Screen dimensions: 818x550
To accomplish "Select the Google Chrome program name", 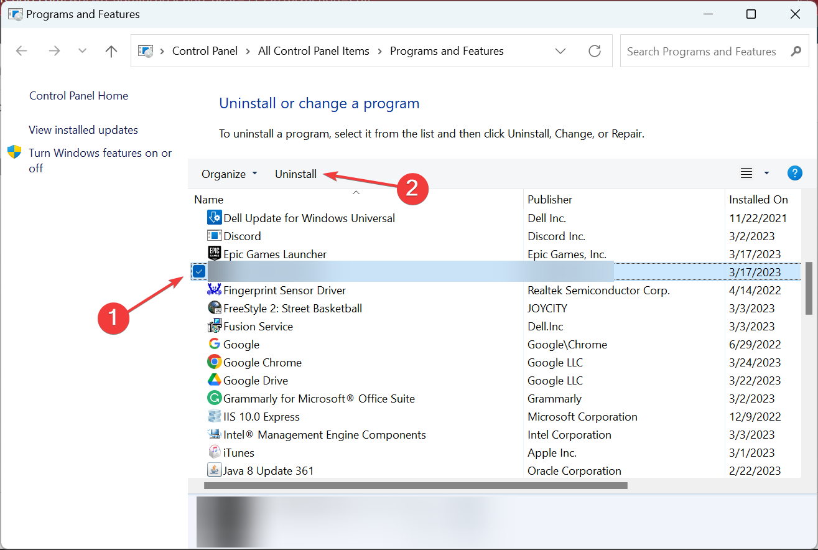I will 263,363.
